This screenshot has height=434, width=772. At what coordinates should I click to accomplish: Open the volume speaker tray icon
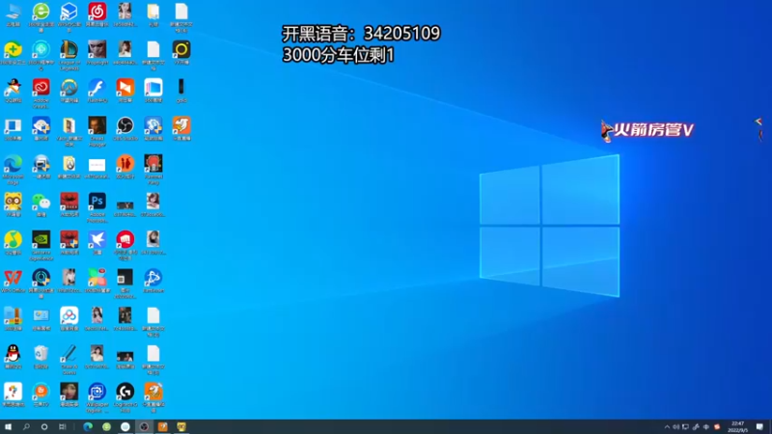[676, 427]
